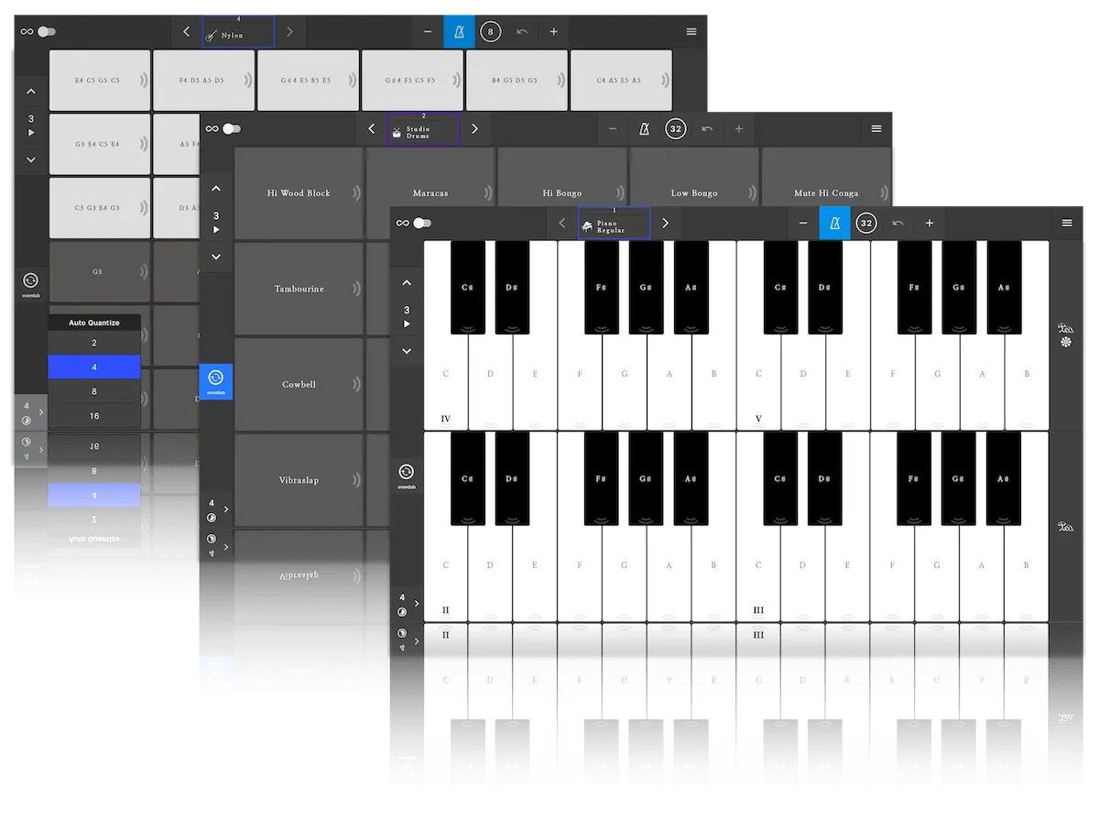Undo the last take in the Nylon window

click(522, 32)
